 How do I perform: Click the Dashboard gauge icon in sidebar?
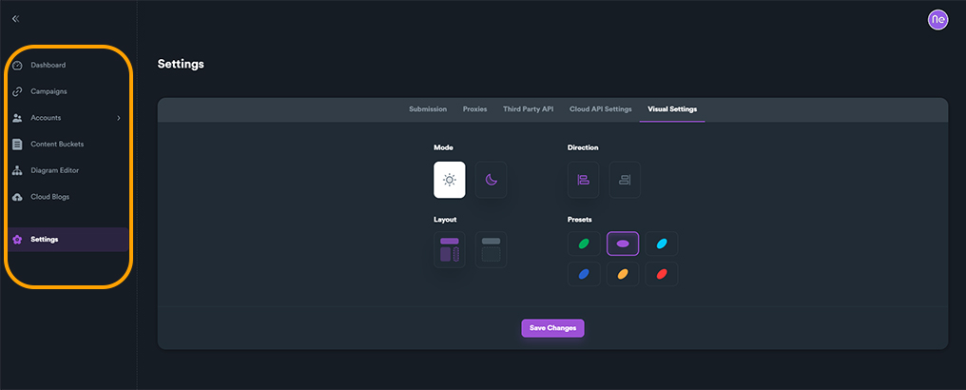pos(17,65)
